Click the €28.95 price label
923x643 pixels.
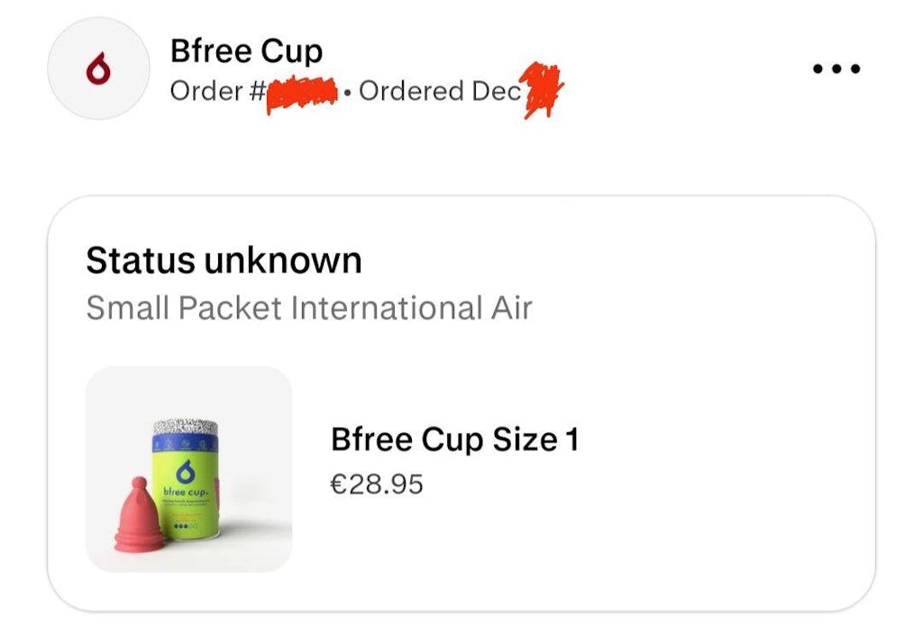(377, 485)
